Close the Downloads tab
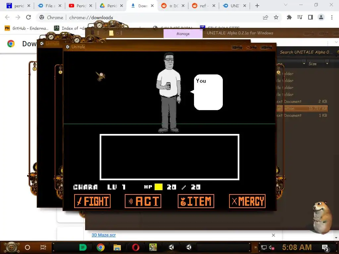Viewport: 339px width, 254px height. coord(152,6)
